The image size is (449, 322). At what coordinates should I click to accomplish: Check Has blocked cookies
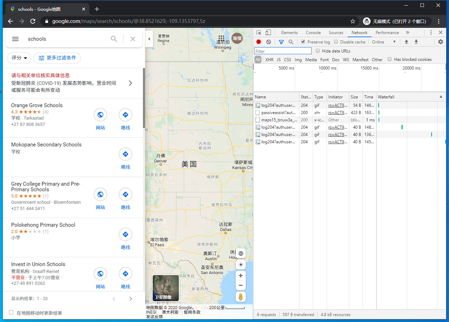(390, 59)
